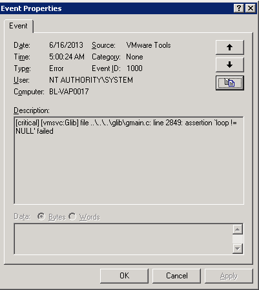
Task: Click the question mark help button
Action: 239,8
